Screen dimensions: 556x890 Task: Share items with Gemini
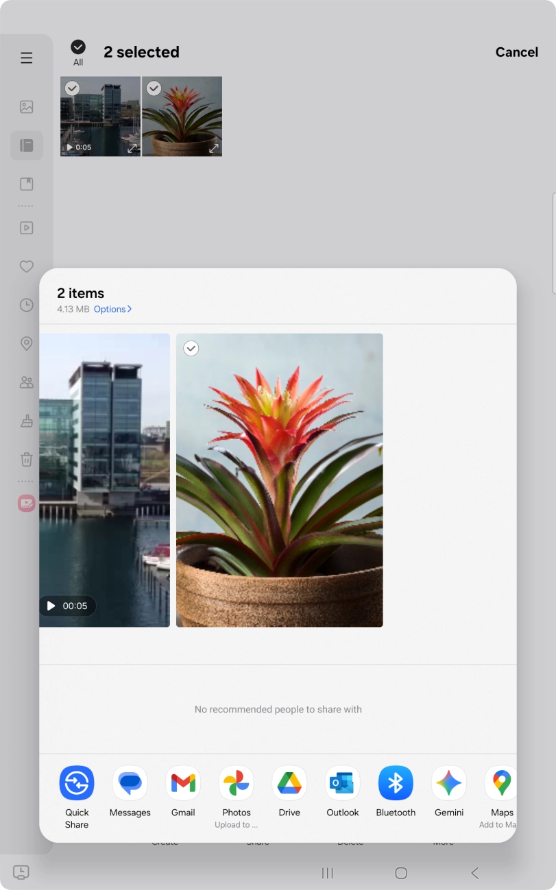[449, 783]
